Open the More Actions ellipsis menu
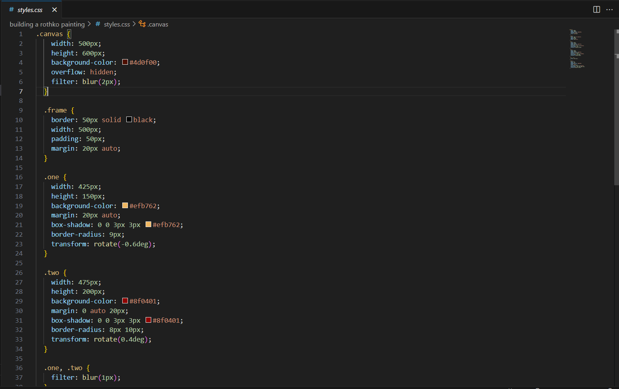619x389 pixels. (x=609, y=10)
